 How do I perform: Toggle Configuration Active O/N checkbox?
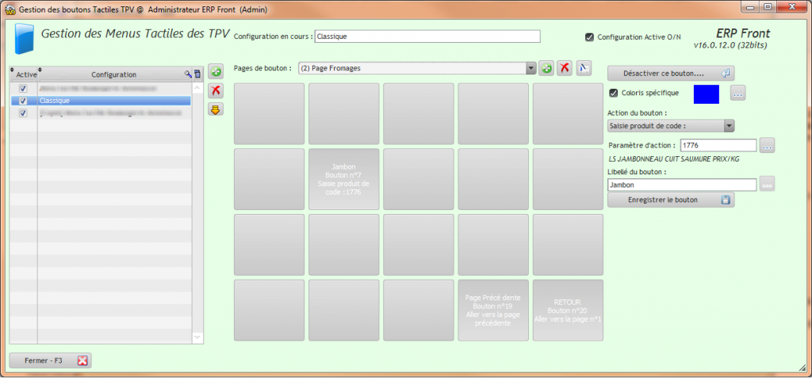coord(589,36)
